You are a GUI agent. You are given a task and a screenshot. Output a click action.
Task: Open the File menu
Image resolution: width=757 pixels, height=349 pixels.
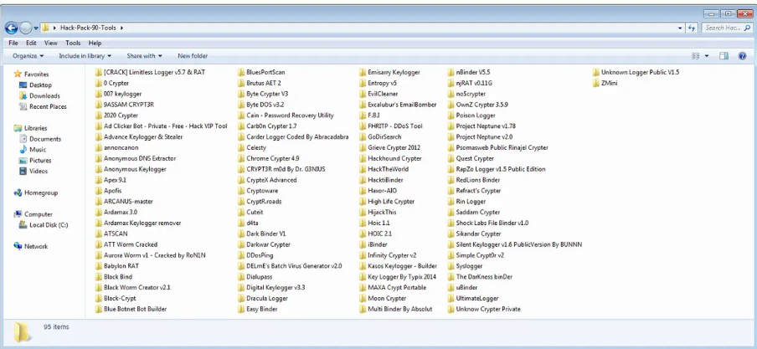click(x=13, y=43)
